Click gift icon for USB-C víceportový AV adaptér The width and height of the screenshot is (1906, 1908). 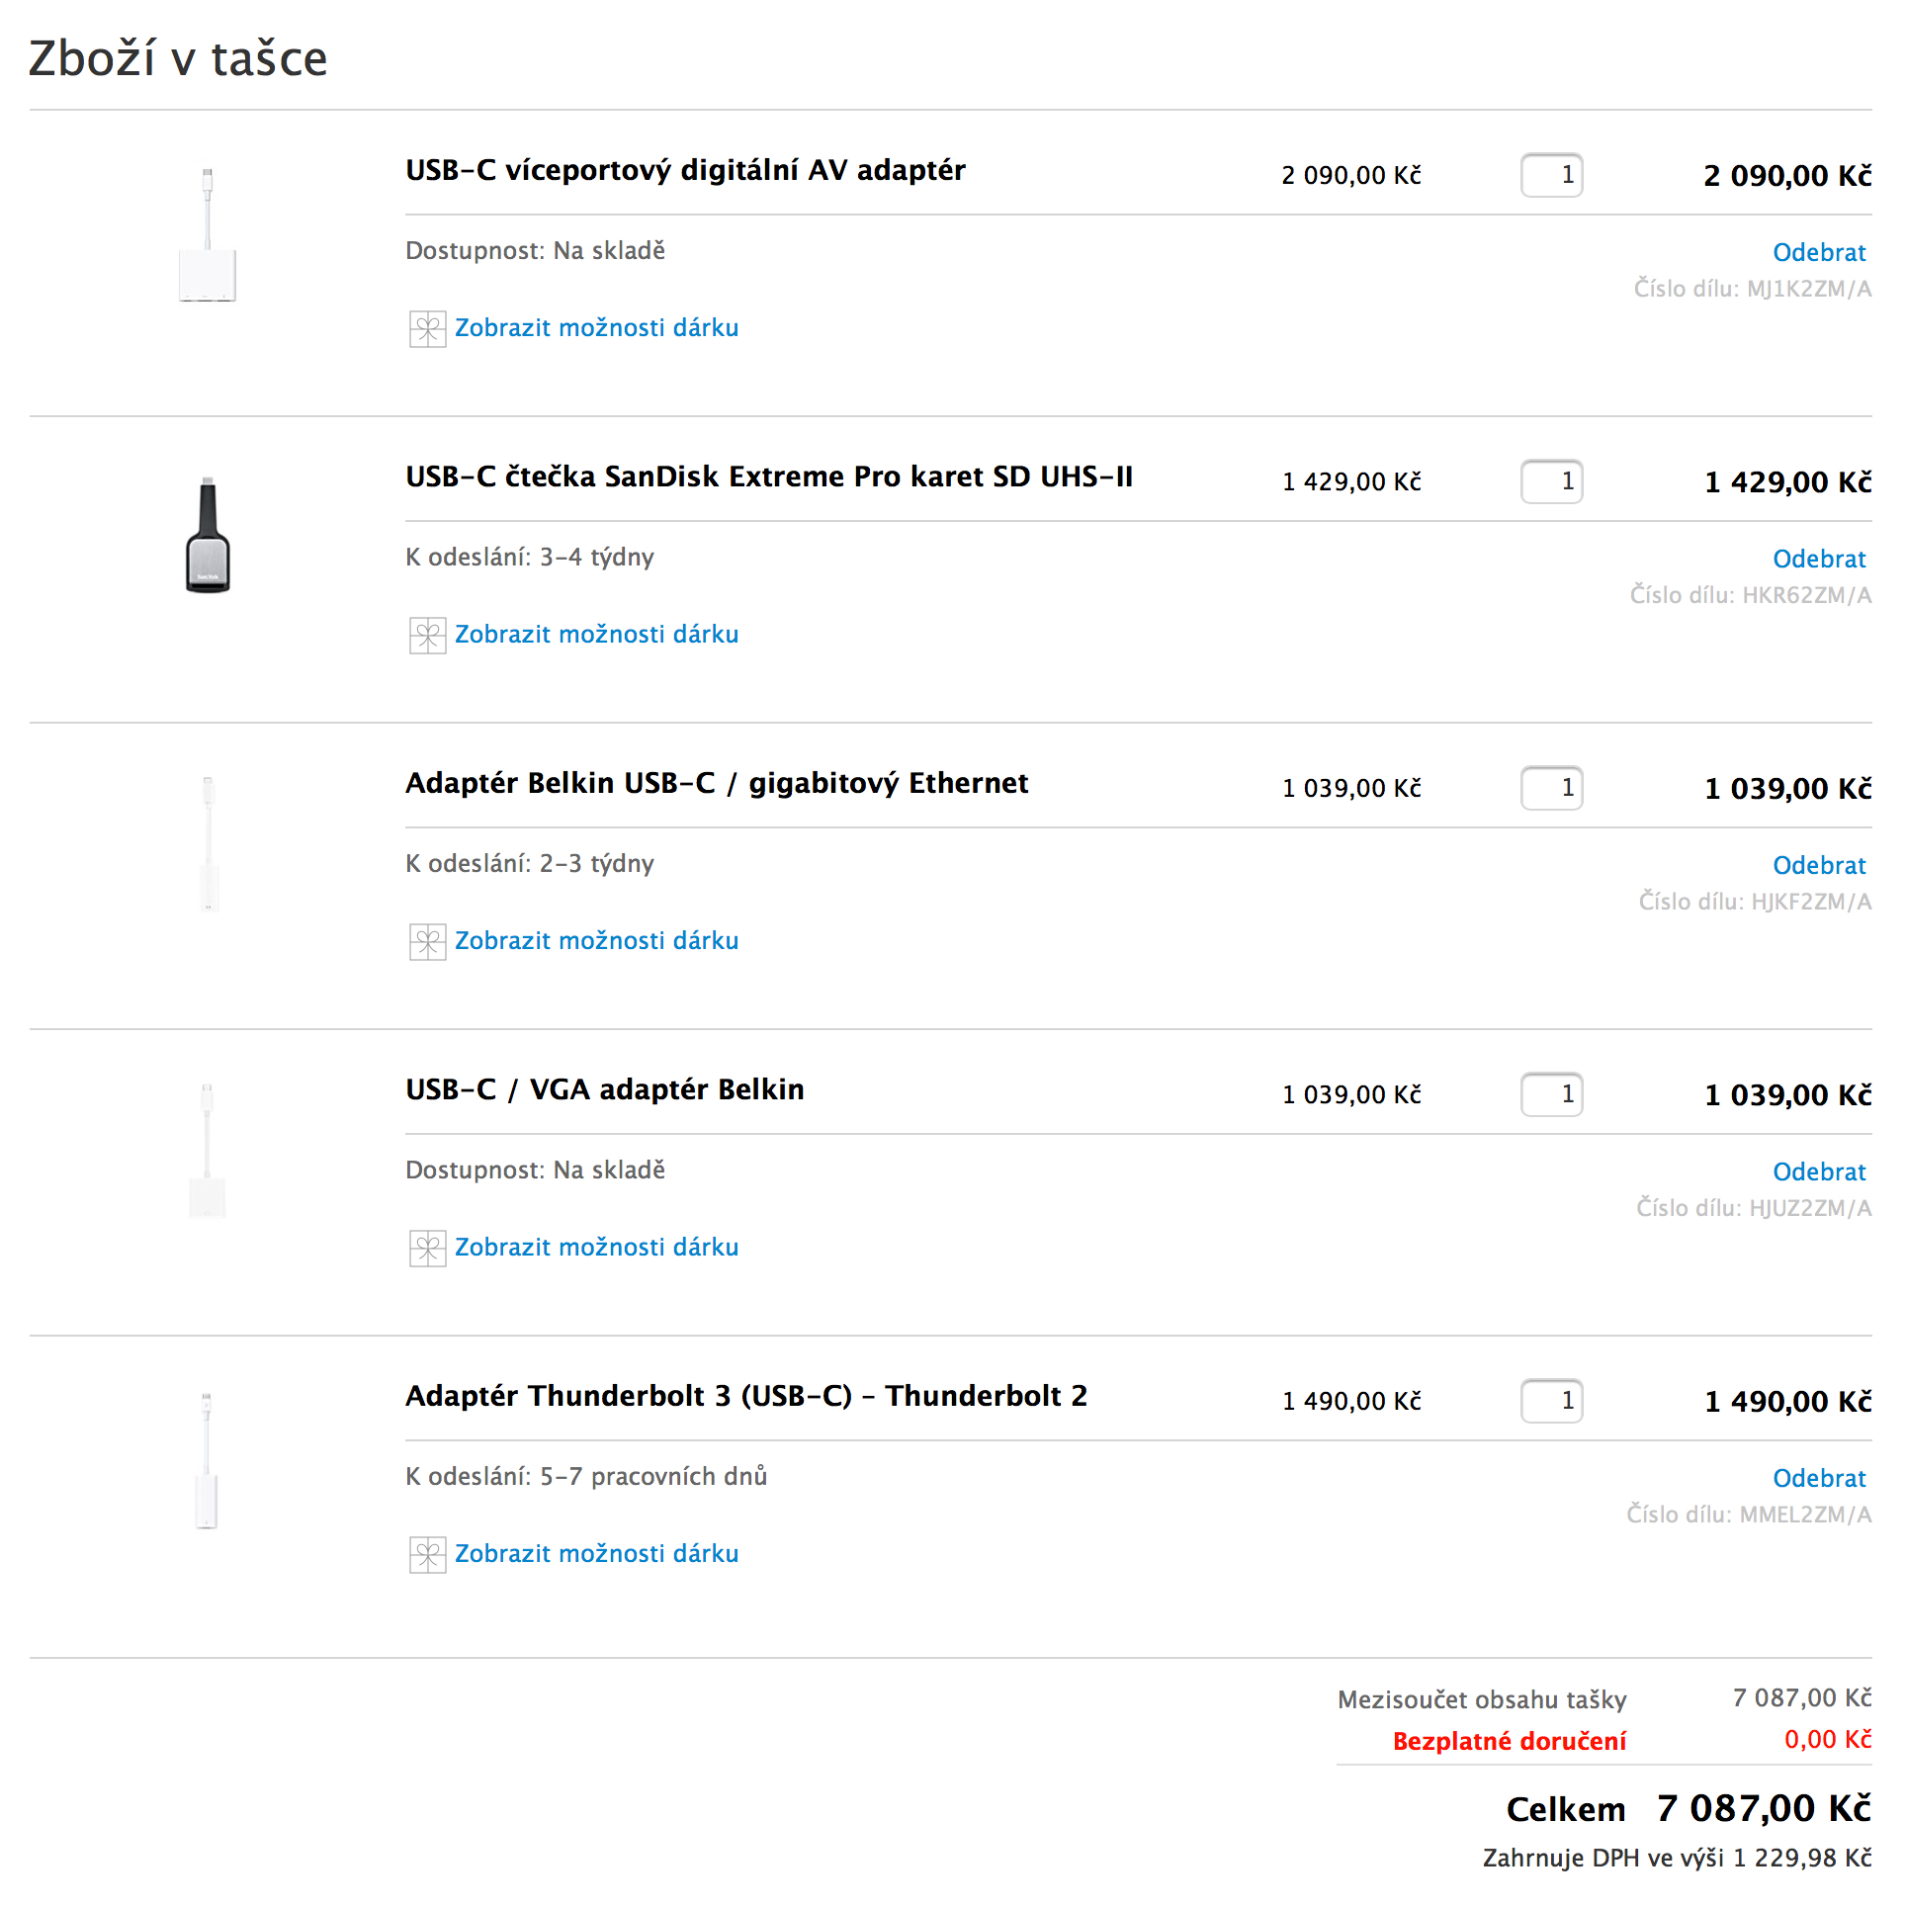click(427, 329)
